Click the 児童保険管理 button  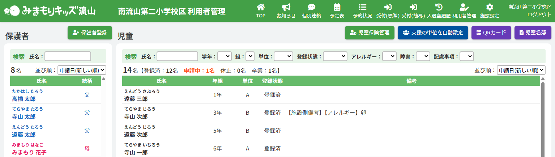tap(370, 33)
